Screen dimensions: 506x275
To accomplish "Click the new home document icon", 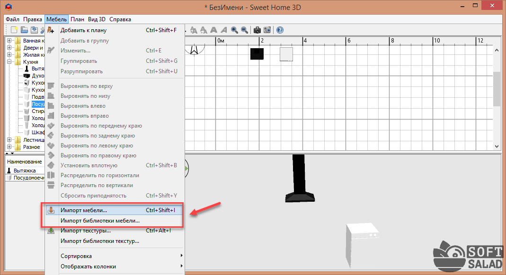I will tap(15, 30).
